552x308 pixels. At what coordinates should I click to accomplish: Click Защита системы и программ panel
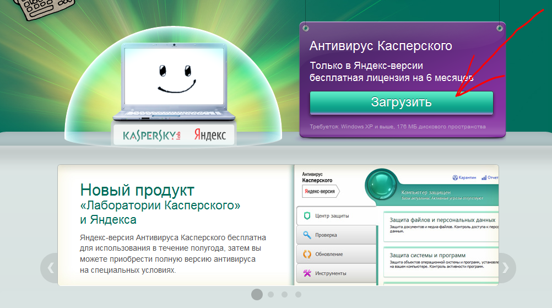pyautogui.click(x=441, y=262)
